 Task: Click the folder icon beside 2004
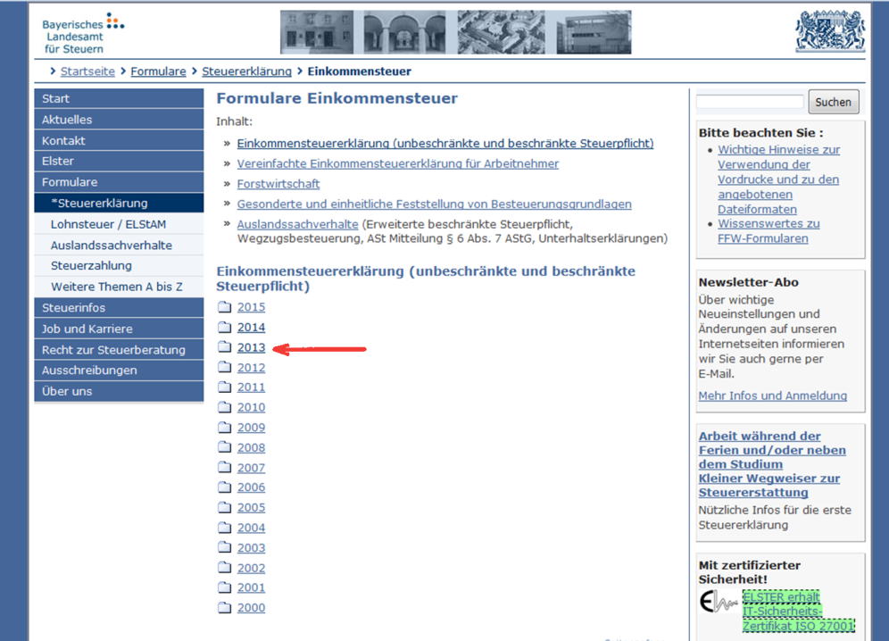pos(225,528)
